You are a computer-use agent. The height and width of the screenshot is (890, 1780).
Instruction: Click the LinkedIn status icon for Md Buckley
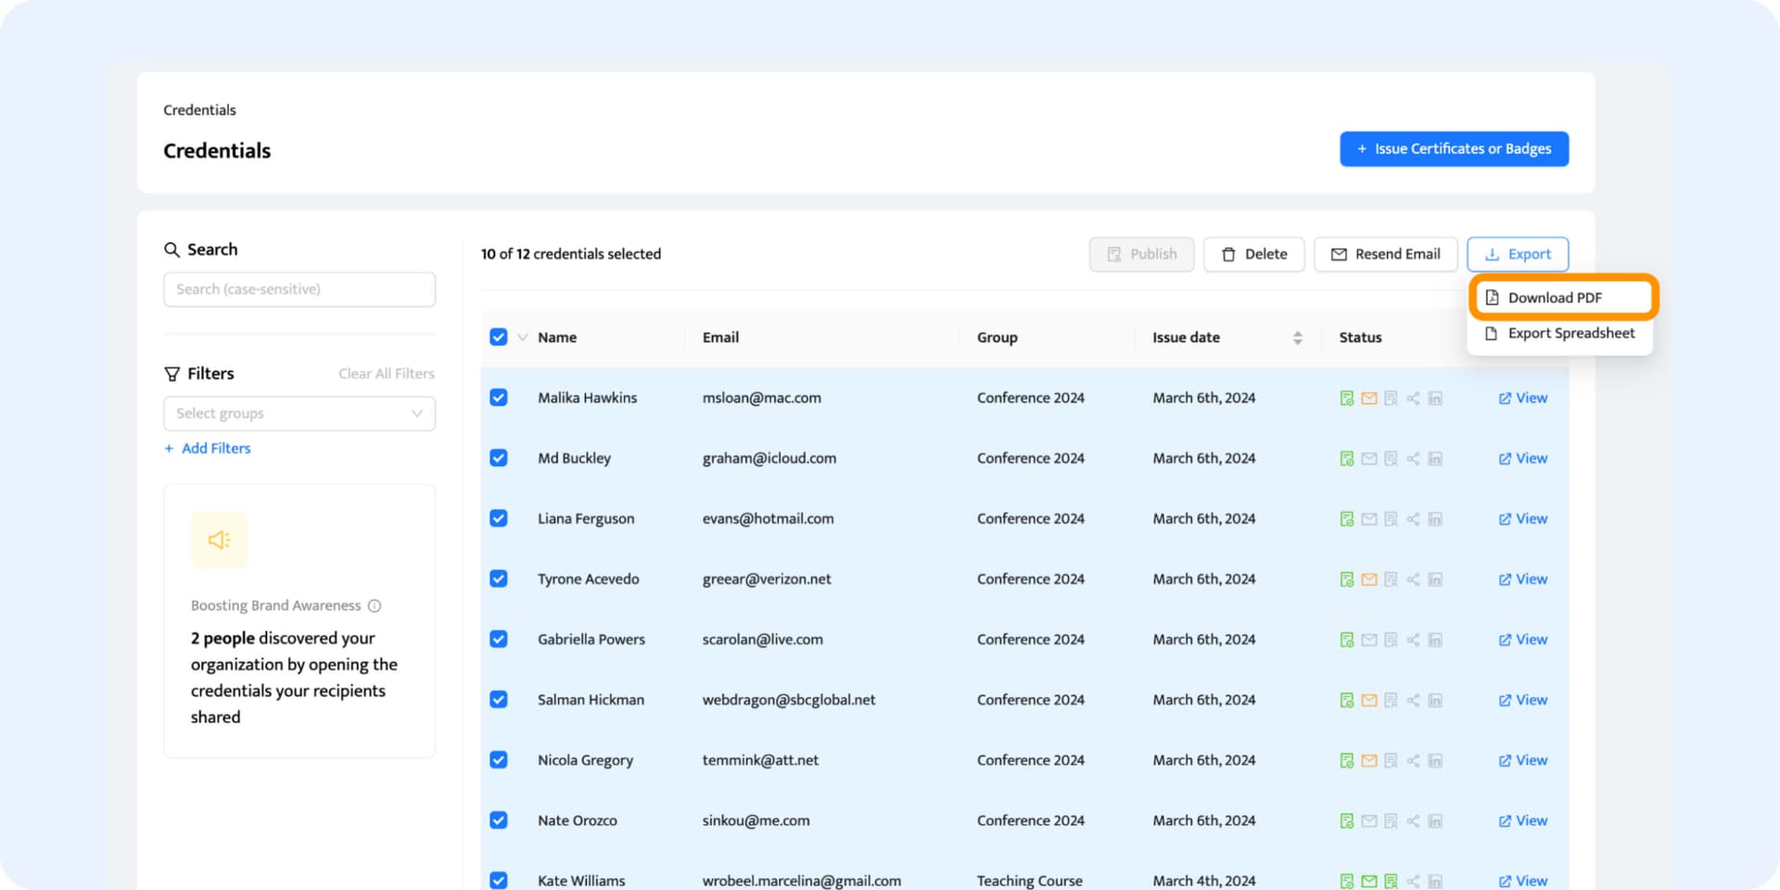click(1435, 459)
